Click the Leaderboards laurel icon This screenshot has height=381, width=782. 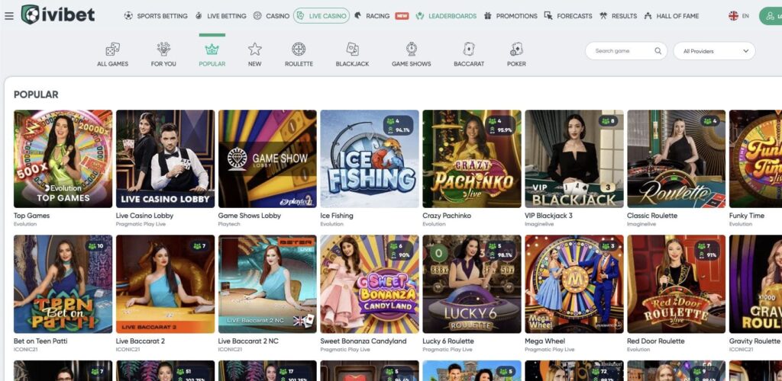[x=420, y=16]
